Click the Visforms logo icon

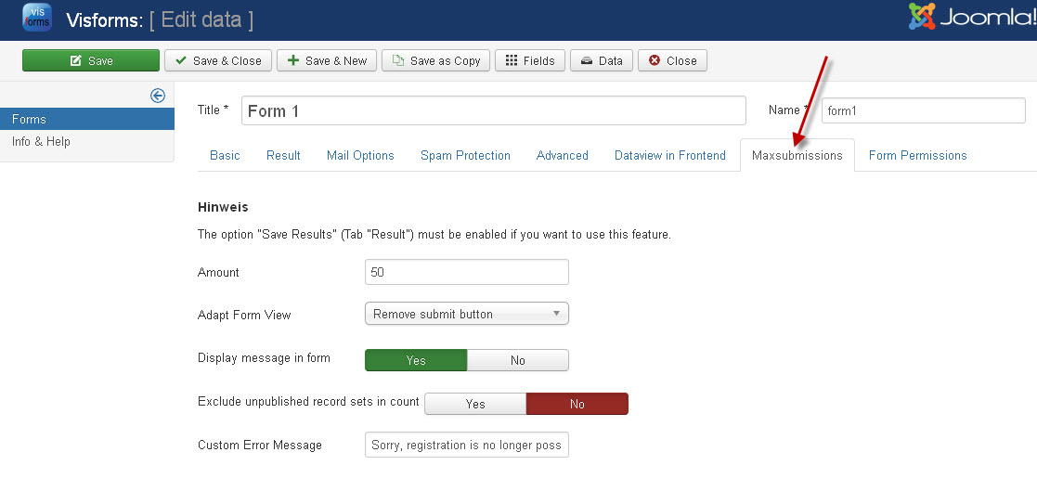[x=36, y=18]
